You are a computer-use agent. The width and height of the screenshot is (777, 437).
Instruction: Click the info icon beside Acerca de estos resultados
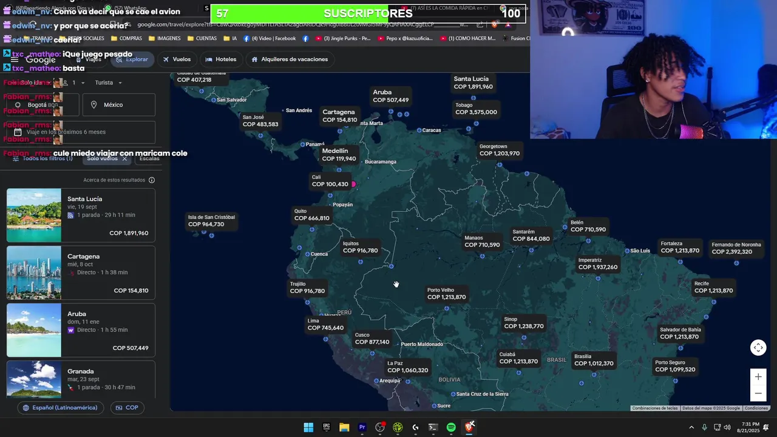[x=152, y=180]
